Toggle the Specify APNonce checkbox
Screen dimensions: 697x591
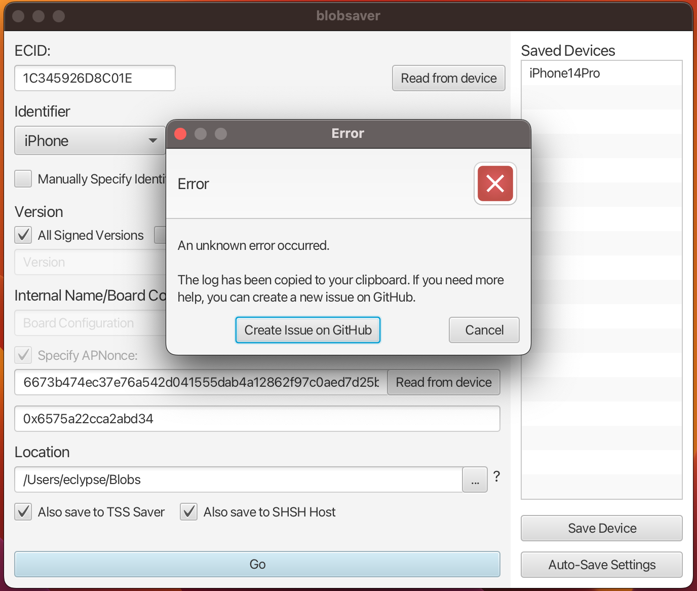[x=23, y=355]
